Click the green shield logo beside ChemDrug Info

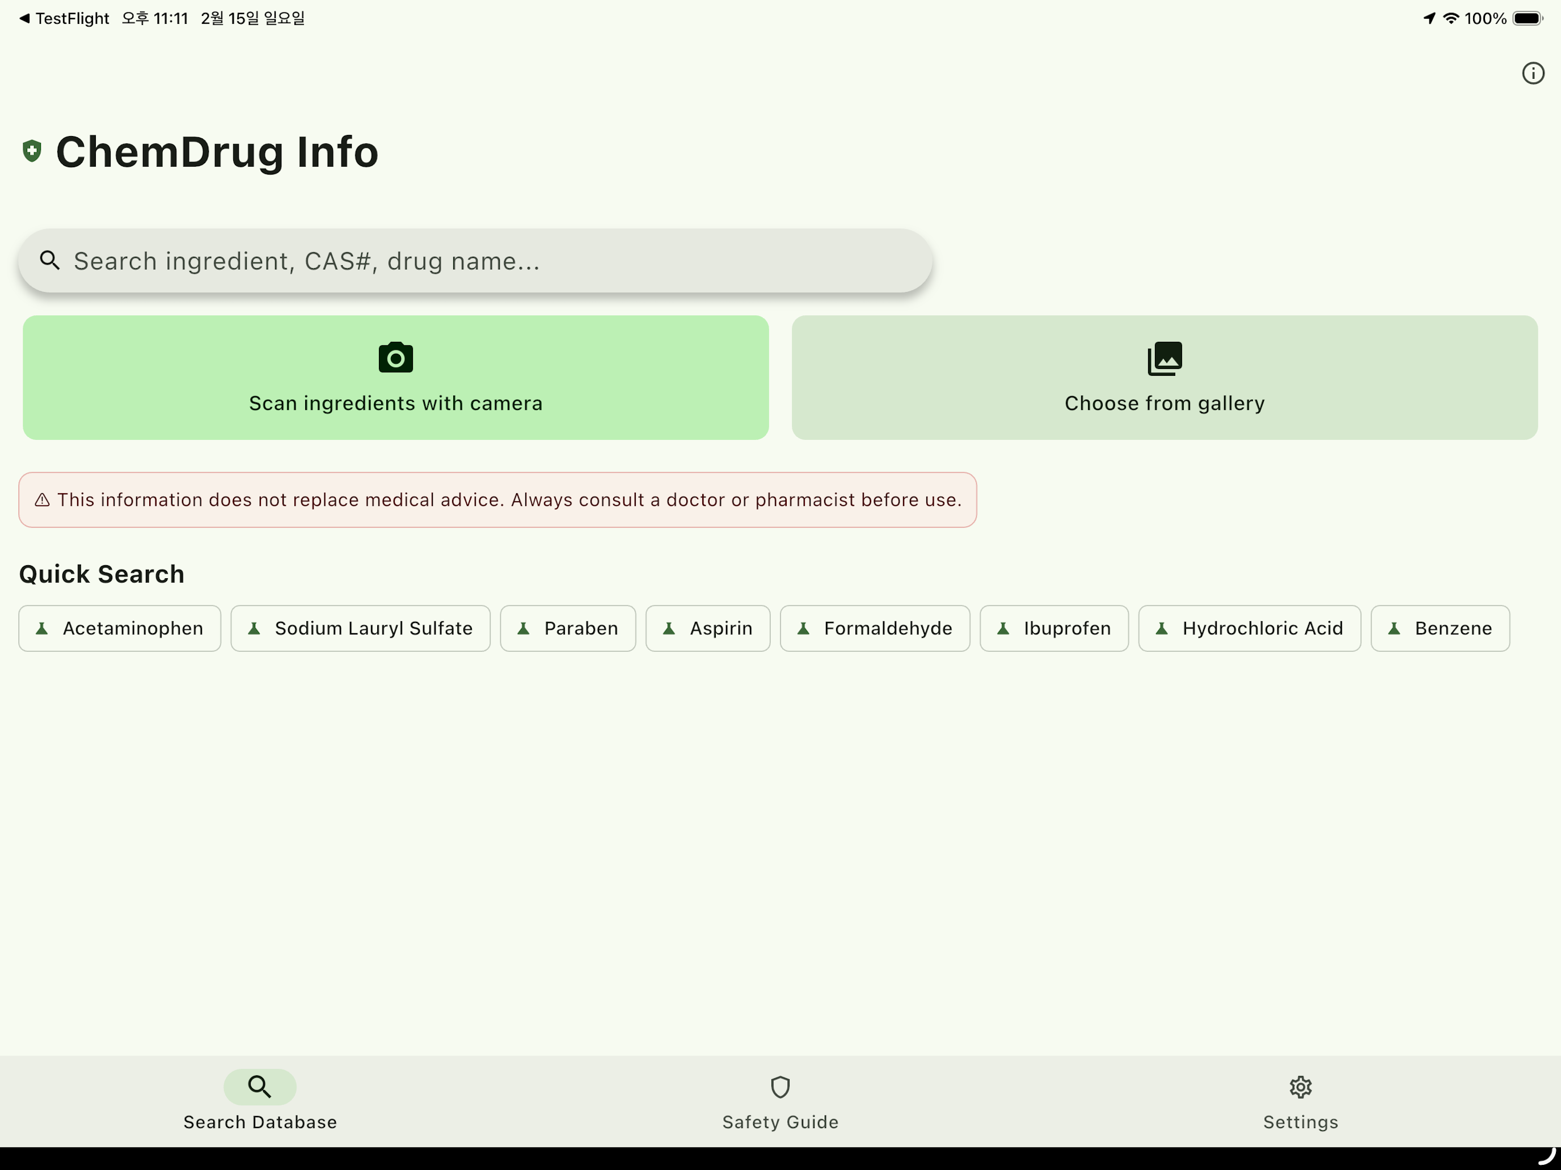tap(32, 151)
